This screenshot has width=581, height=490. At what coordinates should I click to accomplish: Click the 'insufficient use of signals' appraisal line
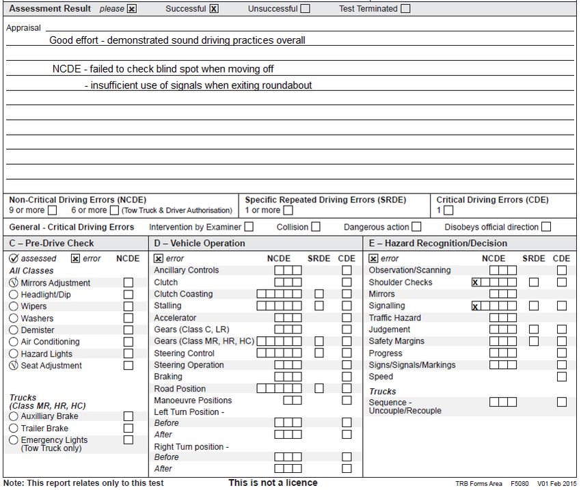click(198, 85)
